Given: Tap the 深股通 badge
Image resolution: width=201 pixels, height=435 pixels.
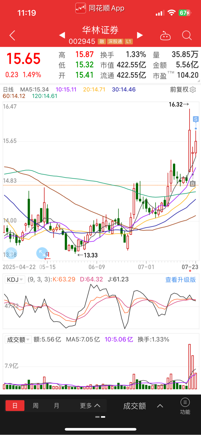Looking at the screenshot, I should point(115,41).
